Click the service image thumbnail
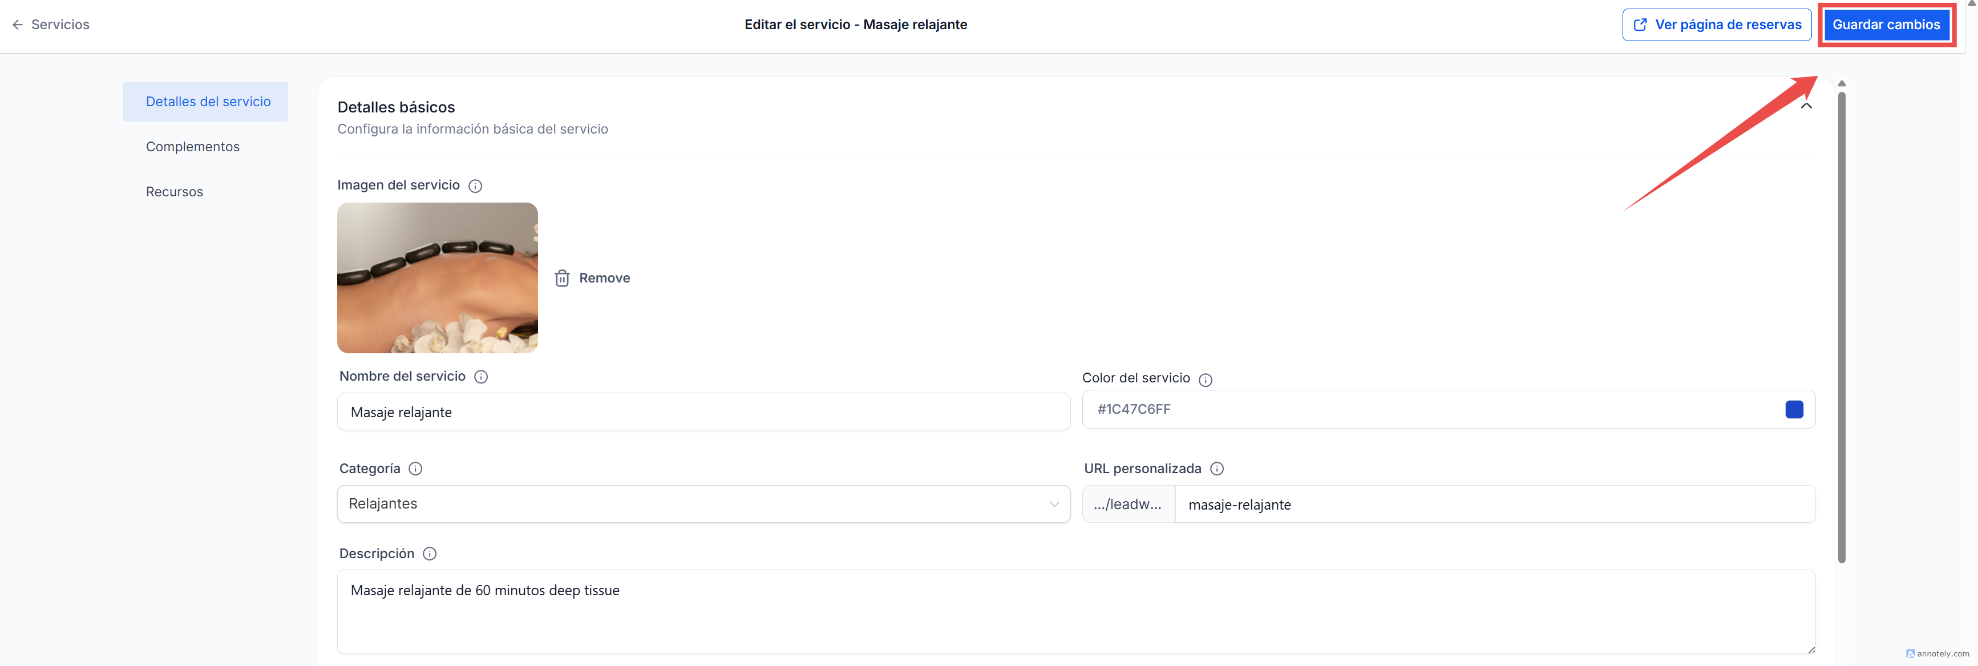The image size is (1978, 666). pos(437,278)
